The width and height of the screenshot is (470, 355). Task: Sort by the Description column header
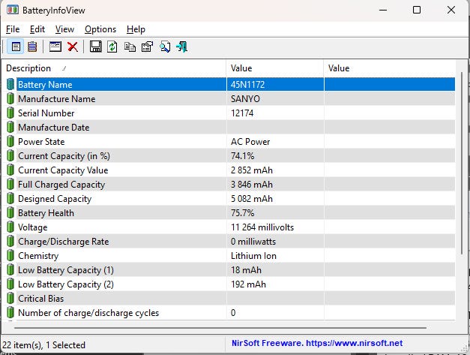tap(112, 68)
